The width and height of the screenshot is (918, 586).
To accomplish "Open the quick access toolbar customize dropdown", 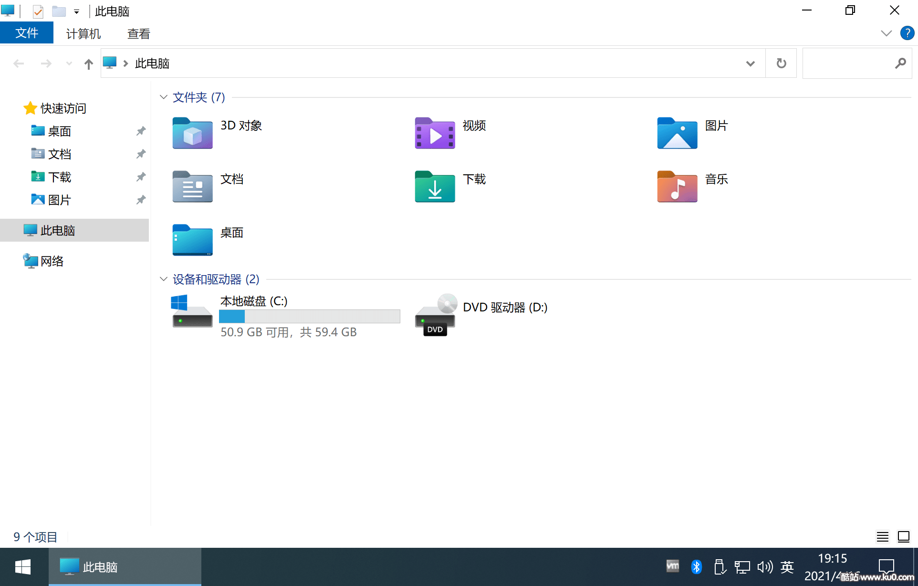I will tap(76, 11).
